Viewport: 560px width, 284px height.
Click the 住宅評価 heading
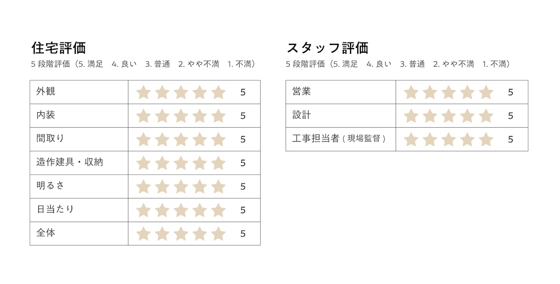(x=59, y=48)
